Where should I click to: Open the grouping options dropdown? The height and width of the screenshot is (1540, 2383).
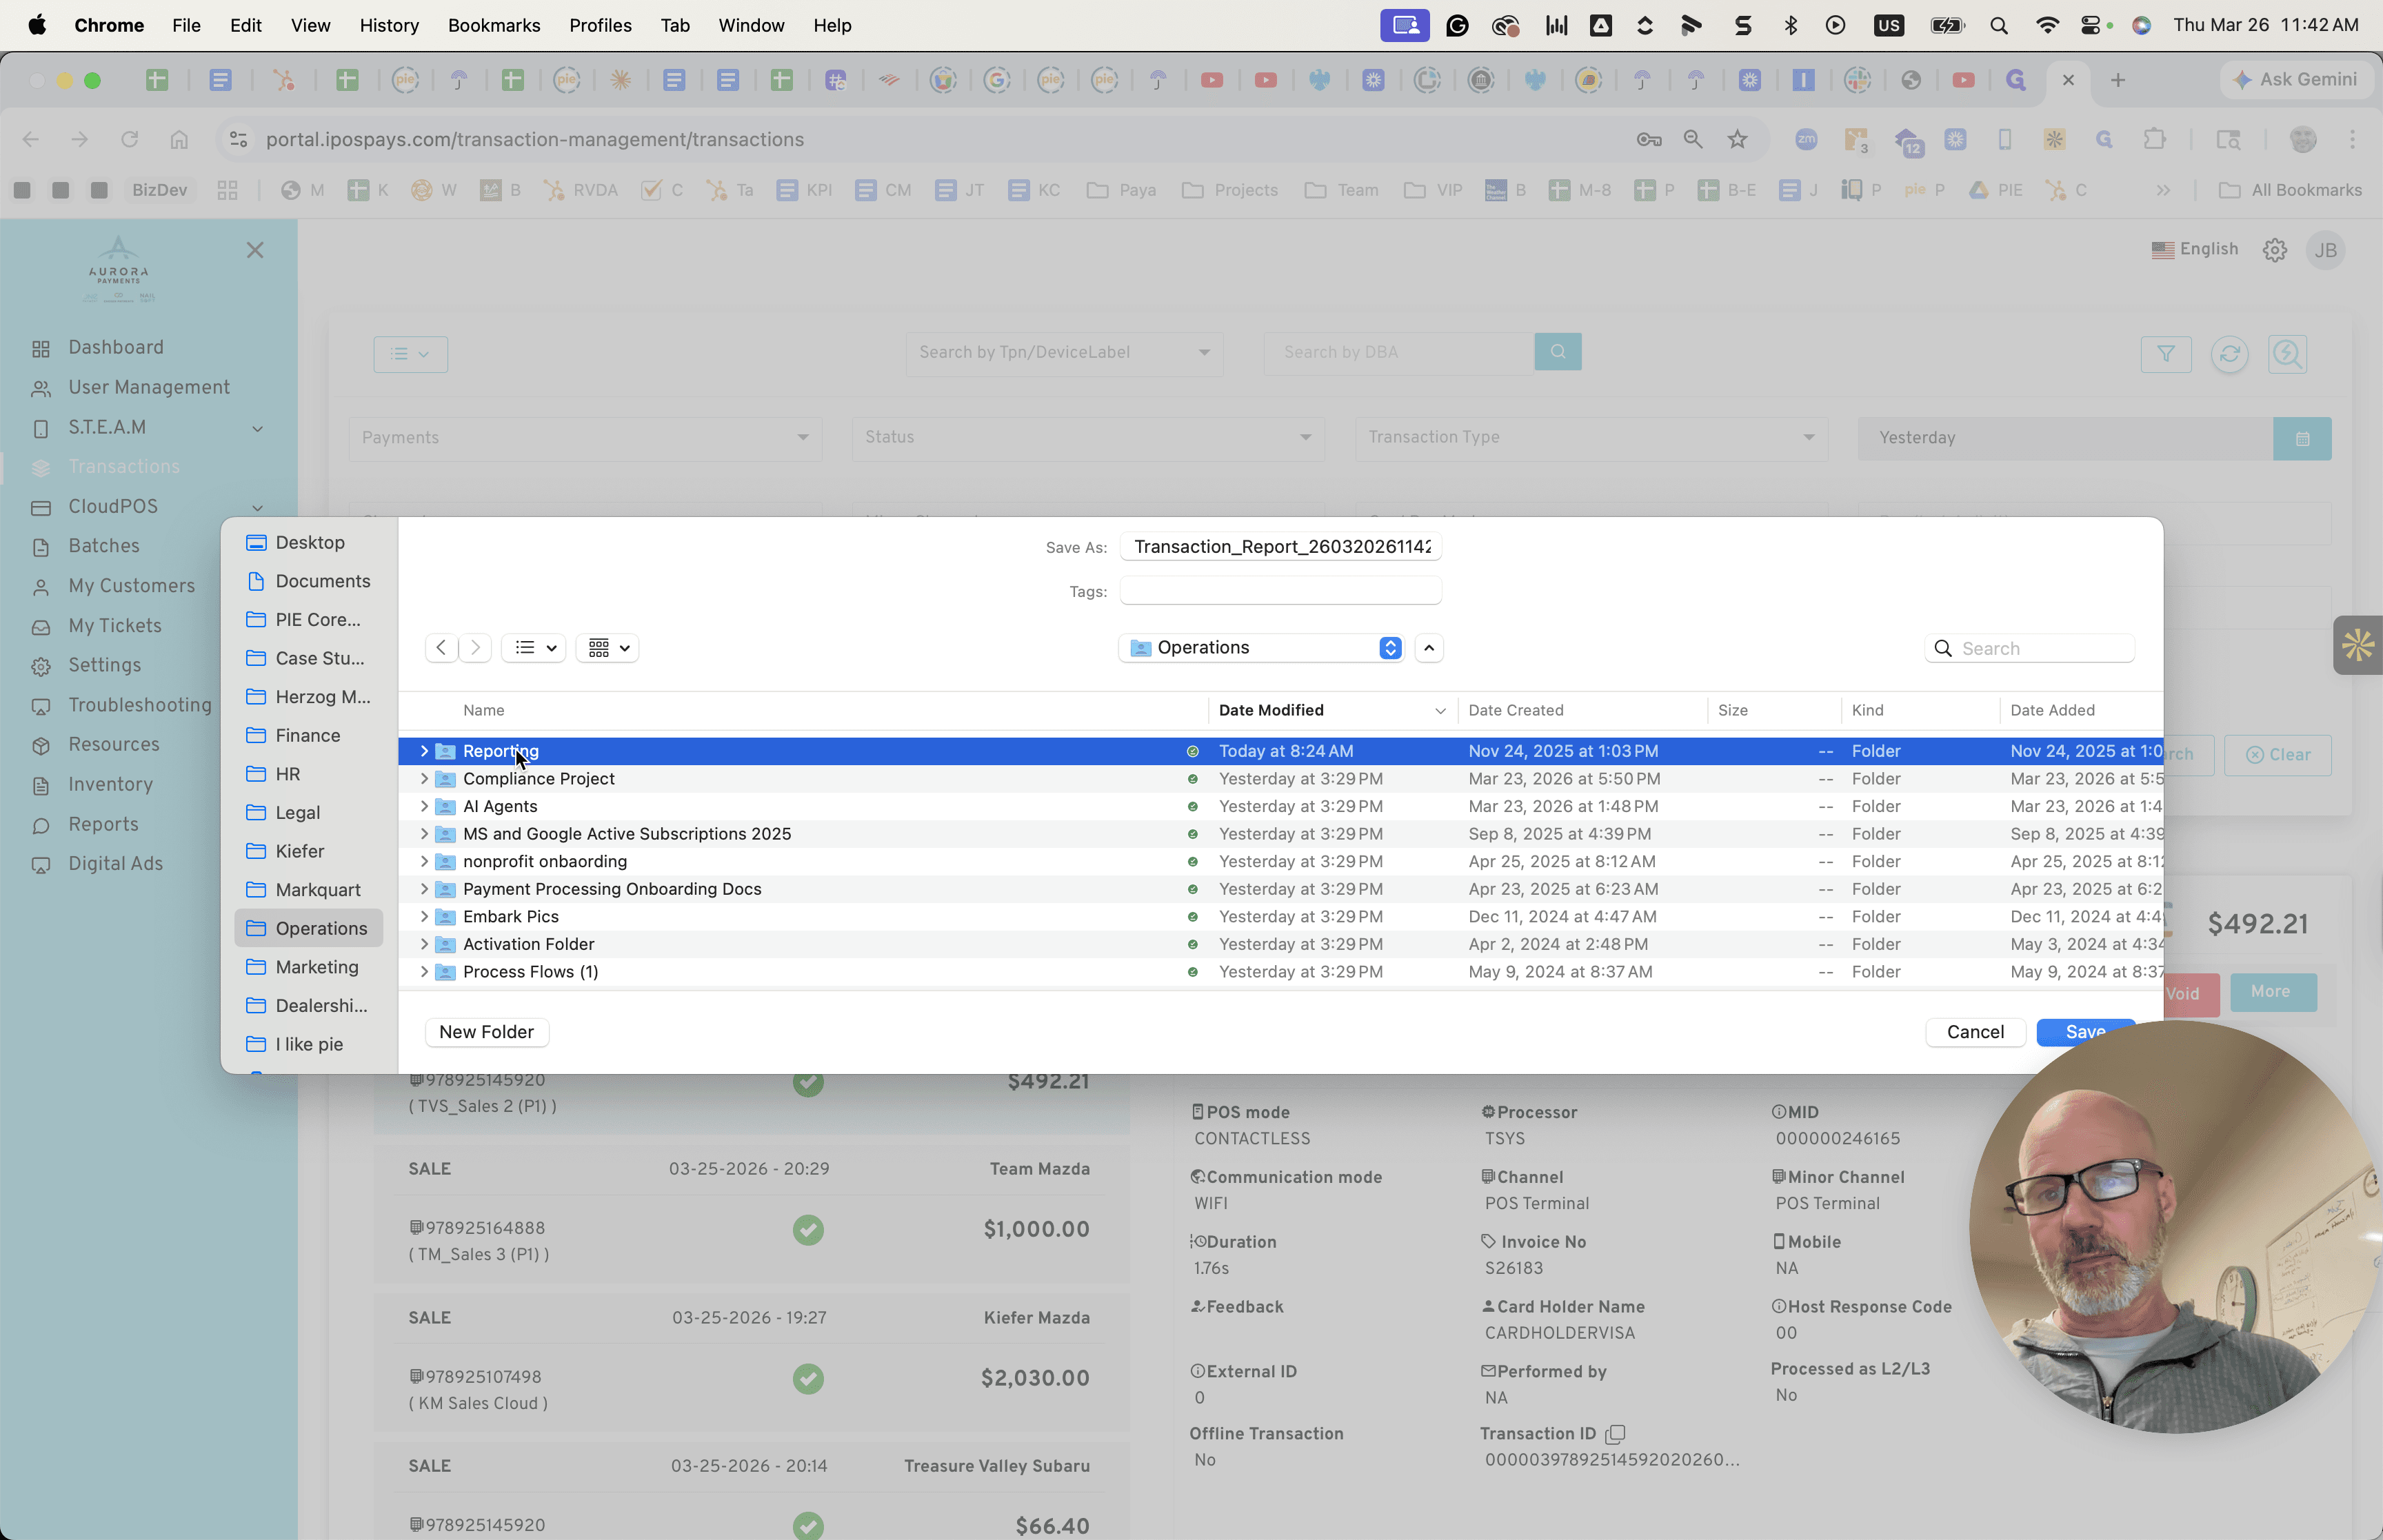608,647
